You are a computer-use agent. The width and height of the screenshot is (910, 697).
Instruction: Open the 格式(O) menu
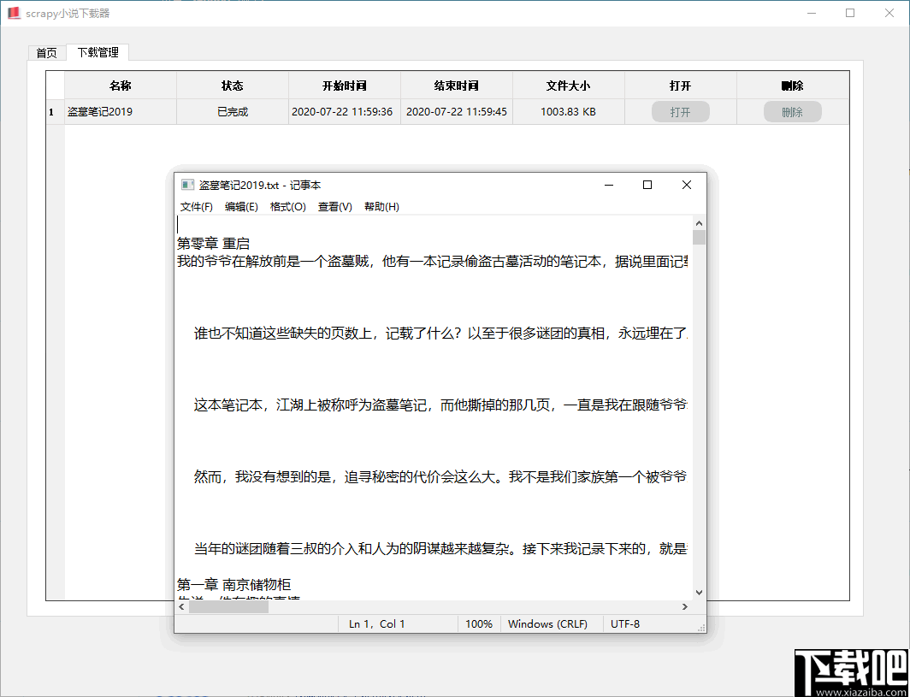tap(287, 206)
